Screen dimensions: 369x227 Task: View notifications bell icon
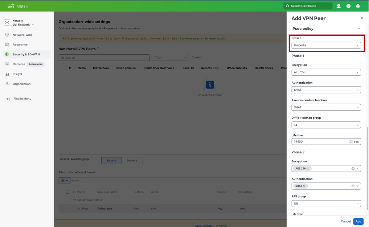tap(358, 6)
